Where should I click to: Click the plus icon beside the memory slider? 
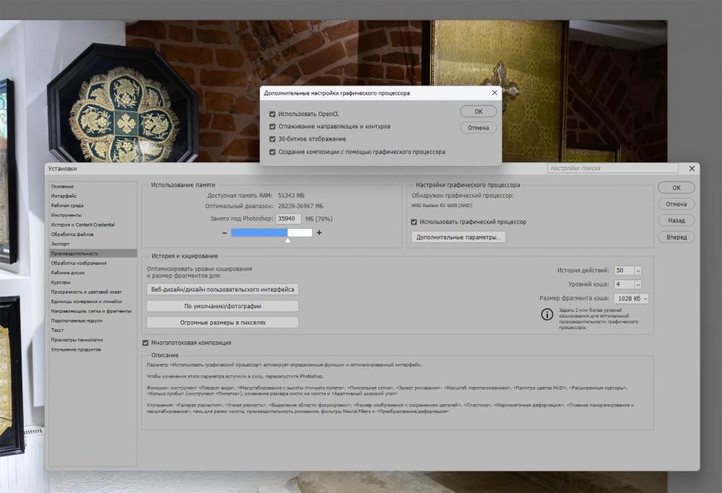click(319, 232)
